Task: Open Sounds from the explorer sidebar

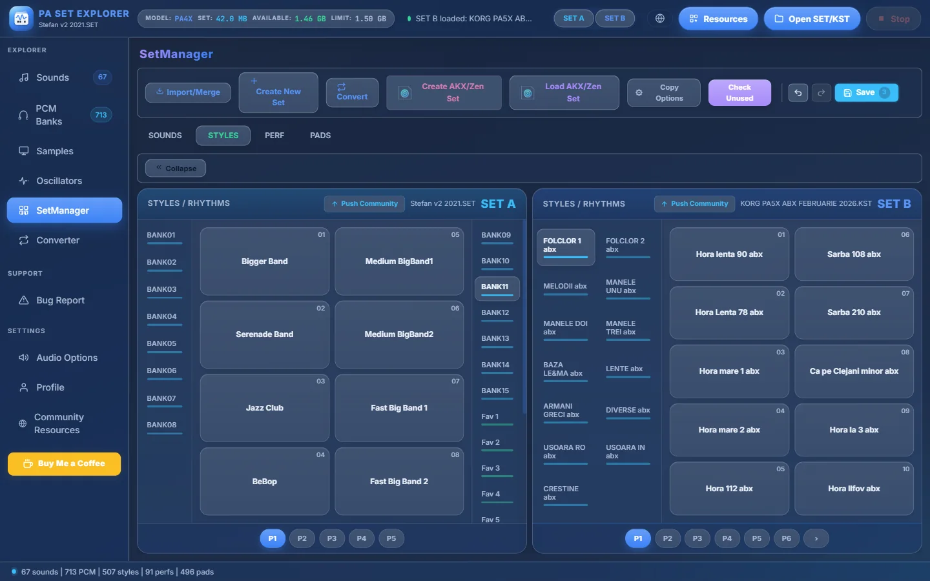Action: click(x=65, y=77)
